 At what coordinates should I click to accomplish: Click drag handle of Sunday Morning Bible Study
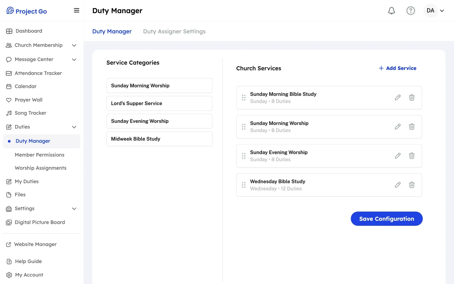tap(244, 97)
